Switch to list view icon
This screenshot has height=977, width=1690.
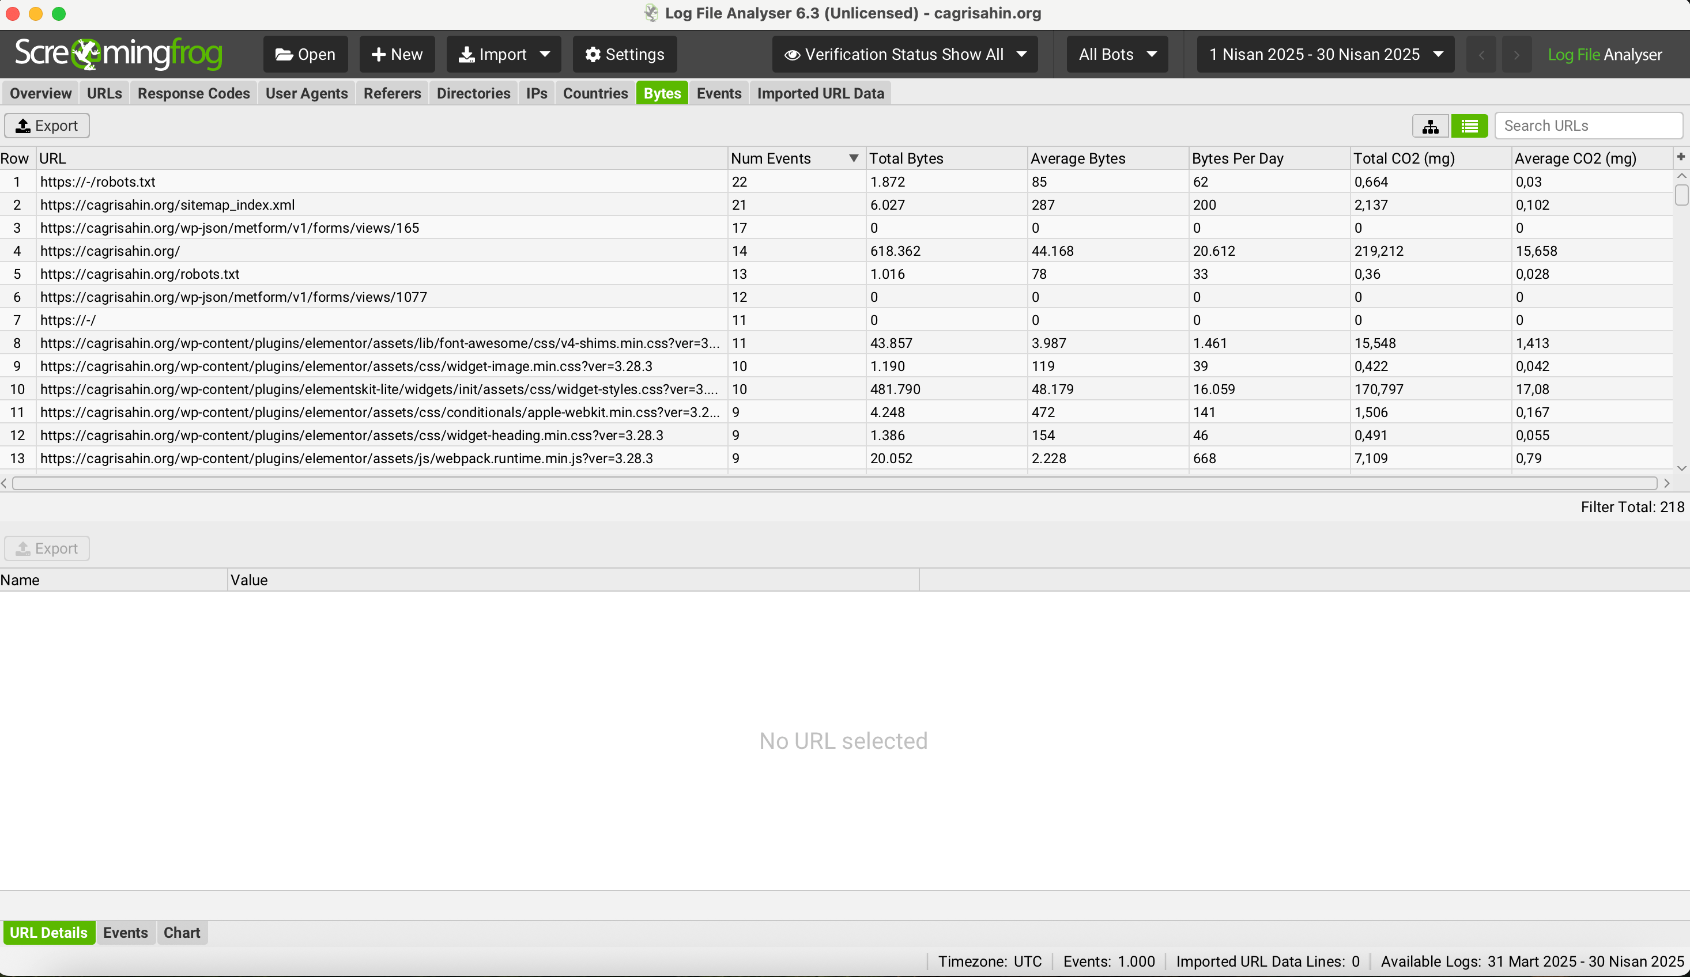click(1469, 126)
